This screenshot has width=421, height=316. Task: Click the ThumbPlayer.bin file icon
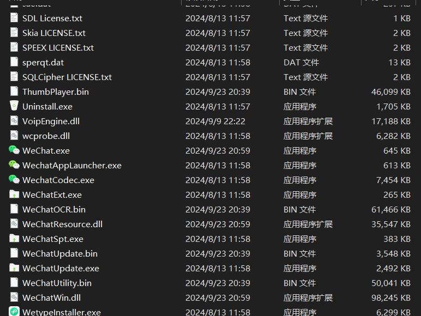14,92
